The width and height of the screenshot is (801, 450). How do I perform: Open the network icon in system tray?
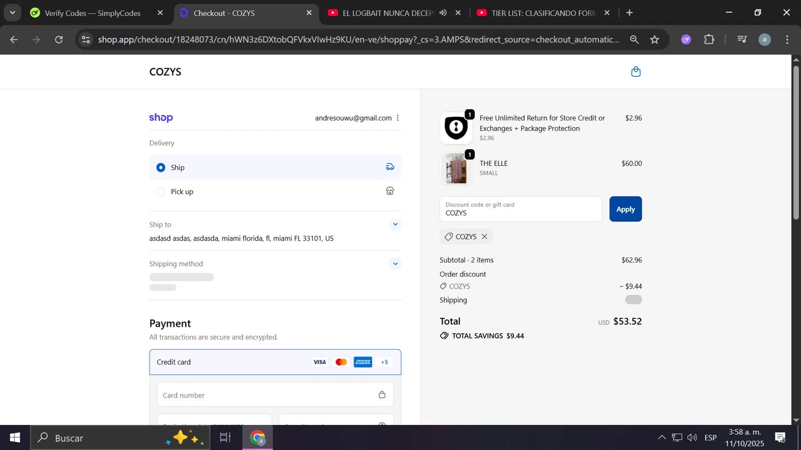[x=677, y=438]
